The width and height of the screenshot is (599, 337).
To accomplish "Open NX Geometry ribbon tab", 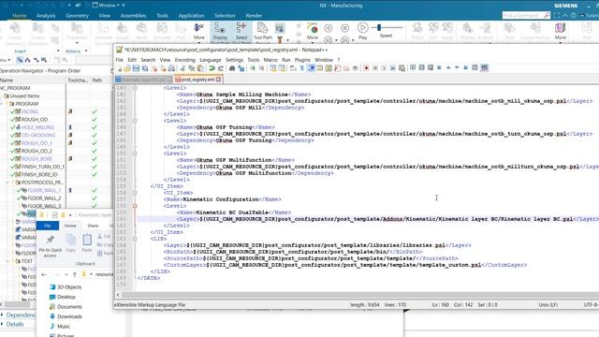I will pyautogui.click(x=77, y=16).
